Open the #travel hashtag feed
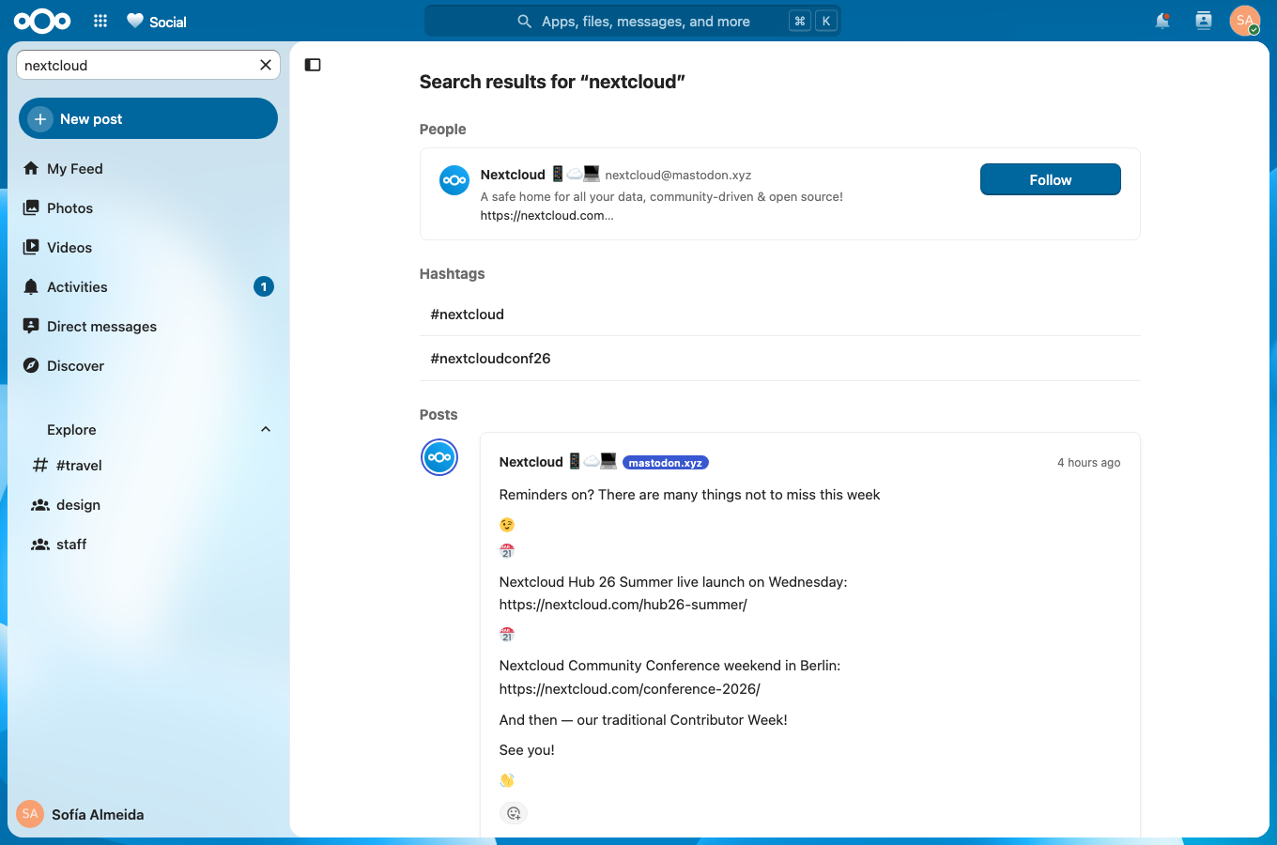Viewport: 1277px width, 845px height. [148, 466]
